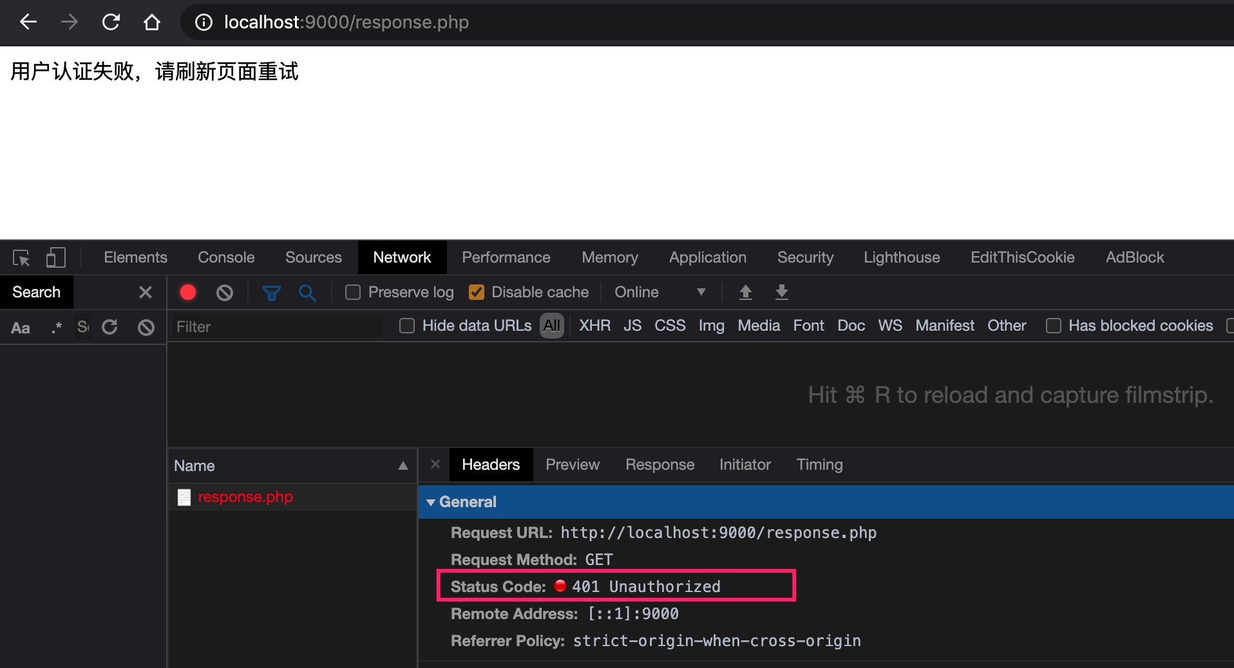
Task: Close the request details pane
Action: point(435,464)
